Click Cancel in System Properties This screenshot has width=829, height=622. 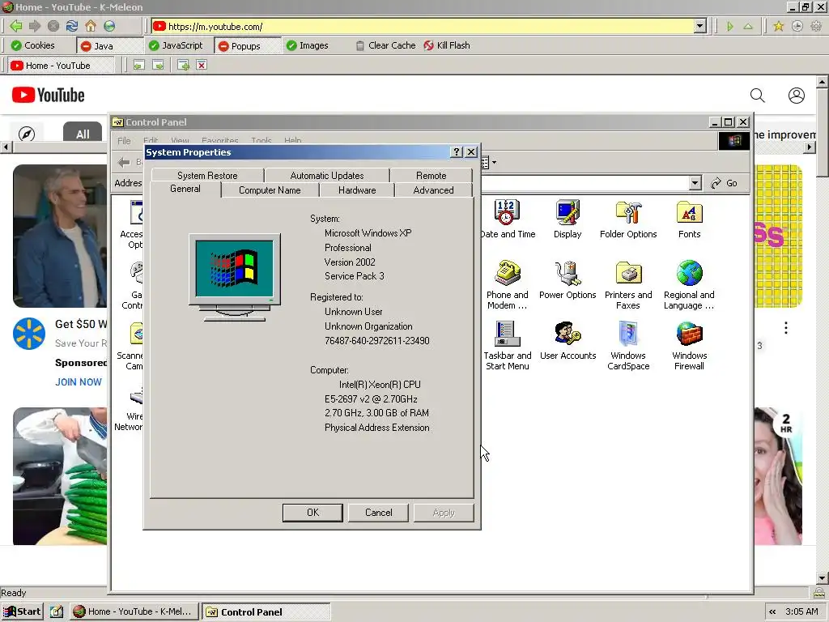(x=378, y=513)
